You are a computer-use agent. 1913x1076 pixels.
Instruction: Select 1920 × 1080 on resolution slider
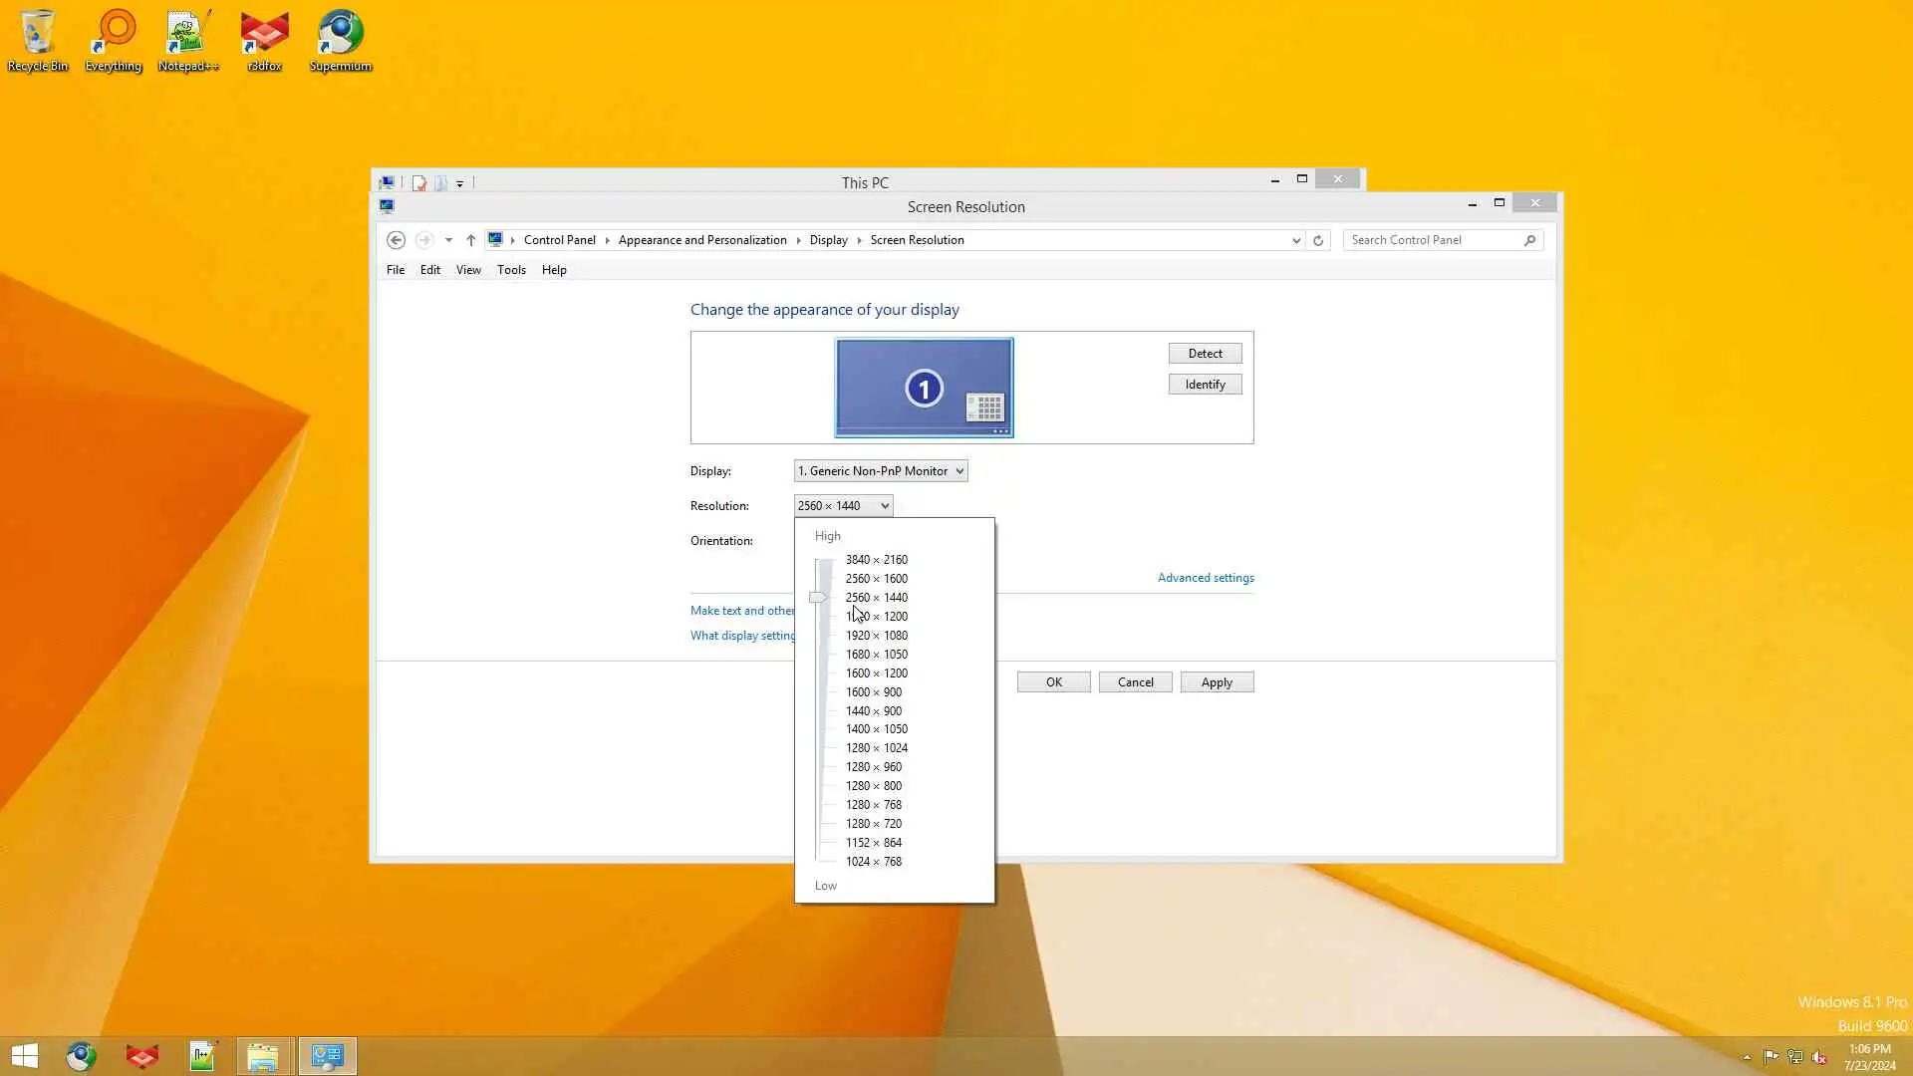tap(876, 636)
